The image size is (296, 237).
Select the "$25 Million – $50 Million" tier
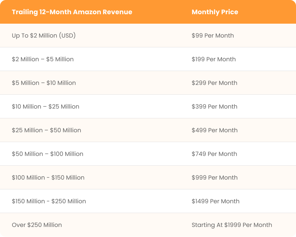click(x=47, y=130)
